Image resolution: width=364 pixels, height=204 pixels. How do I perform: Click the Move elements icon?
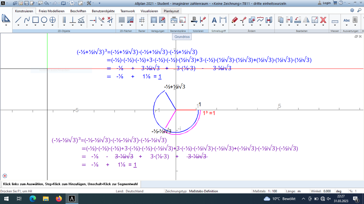[x=289, y=20]
